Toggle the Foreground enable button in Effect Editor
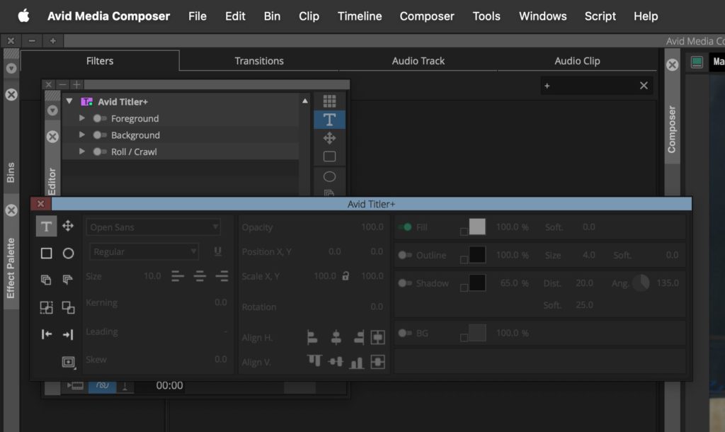The image size is (725, 432). point(99,118)
